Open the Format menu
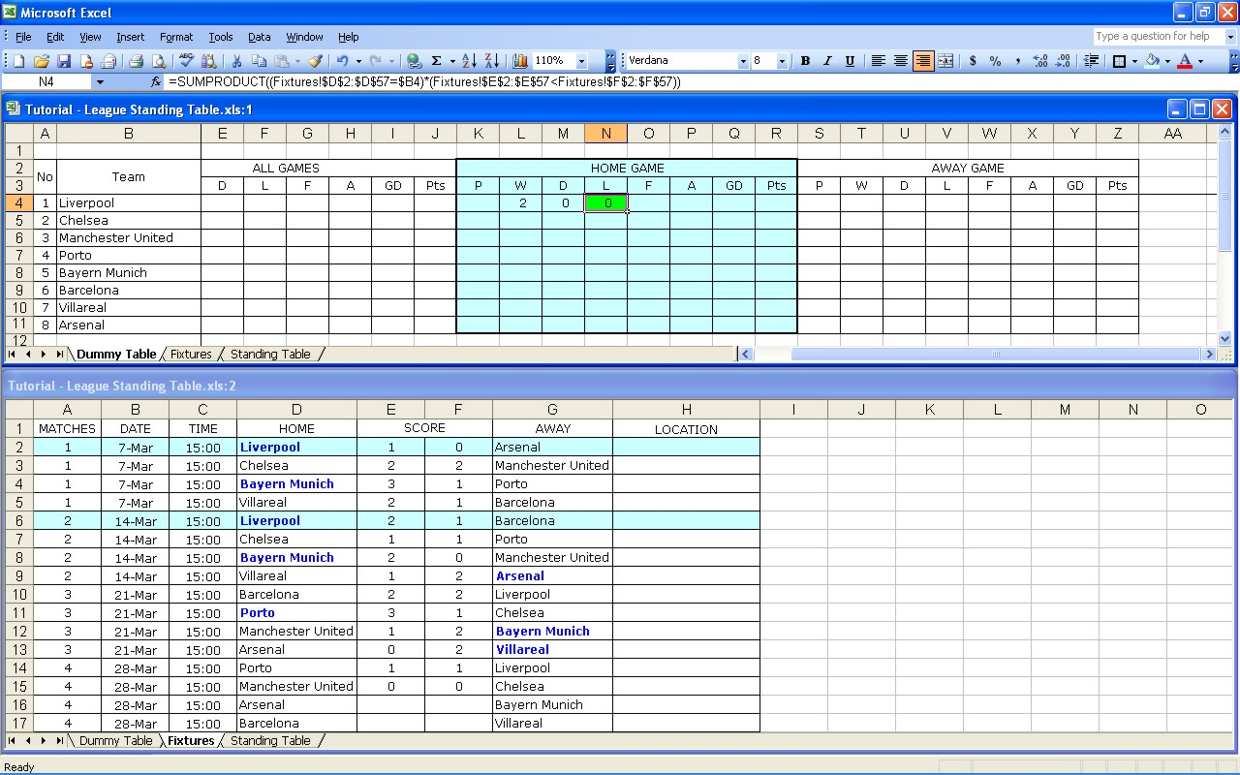This screenshot has width=1240, height=775. pos(176,37)
